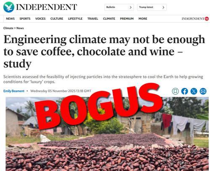Open the cocoa beans article photo

[x=107, y=134]
